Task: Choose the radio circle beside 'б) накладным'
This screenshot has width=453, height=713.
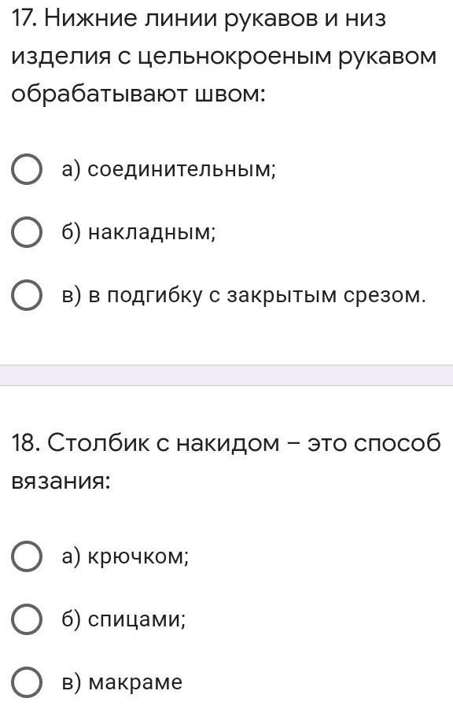Action: click(27, 232)
